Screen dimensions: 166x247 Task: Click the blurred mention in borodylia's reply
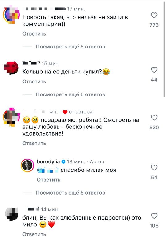click(x=48, y=170)
